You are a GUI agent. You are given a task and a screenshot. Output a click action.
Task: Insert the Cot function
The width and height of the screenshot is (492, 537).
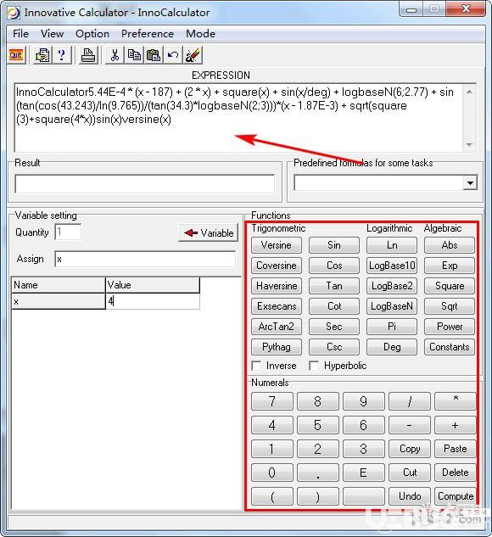(334, 306)
